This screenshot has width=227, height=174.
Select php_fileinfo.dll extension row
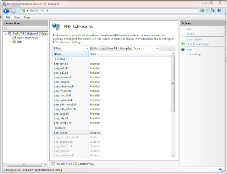[x=77, y=146]
